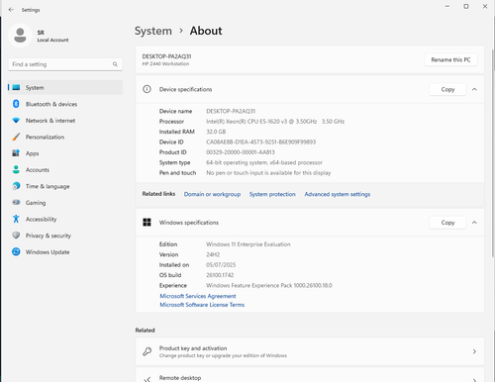Open the Network & internet category
The image size is (495, 382).
click(x=65, y=121)
